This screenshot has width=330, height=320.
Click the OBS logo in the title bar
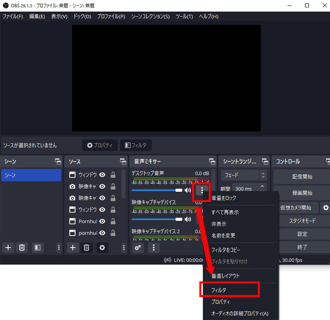click(5, 6)
